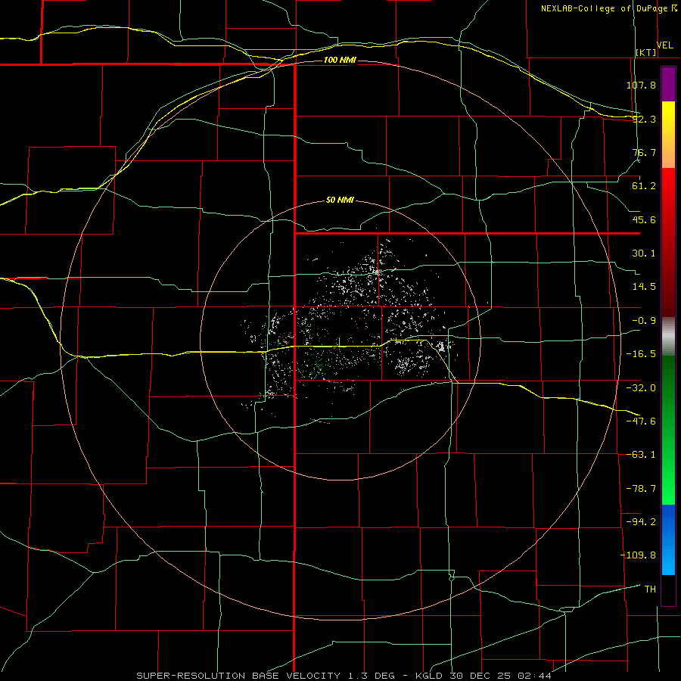Select the -109.8 velocity scale label
The height and width of the screenshot is (681, 681).
coord(638,555)
